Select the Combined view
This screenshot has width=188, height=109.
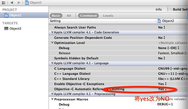click(x=88, y=16)
